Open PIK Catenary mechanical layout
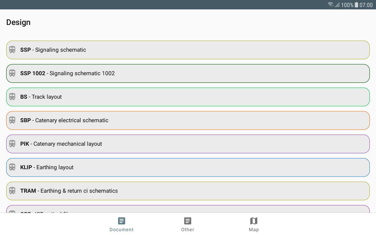The image size is (376, 235). point(188,144)
